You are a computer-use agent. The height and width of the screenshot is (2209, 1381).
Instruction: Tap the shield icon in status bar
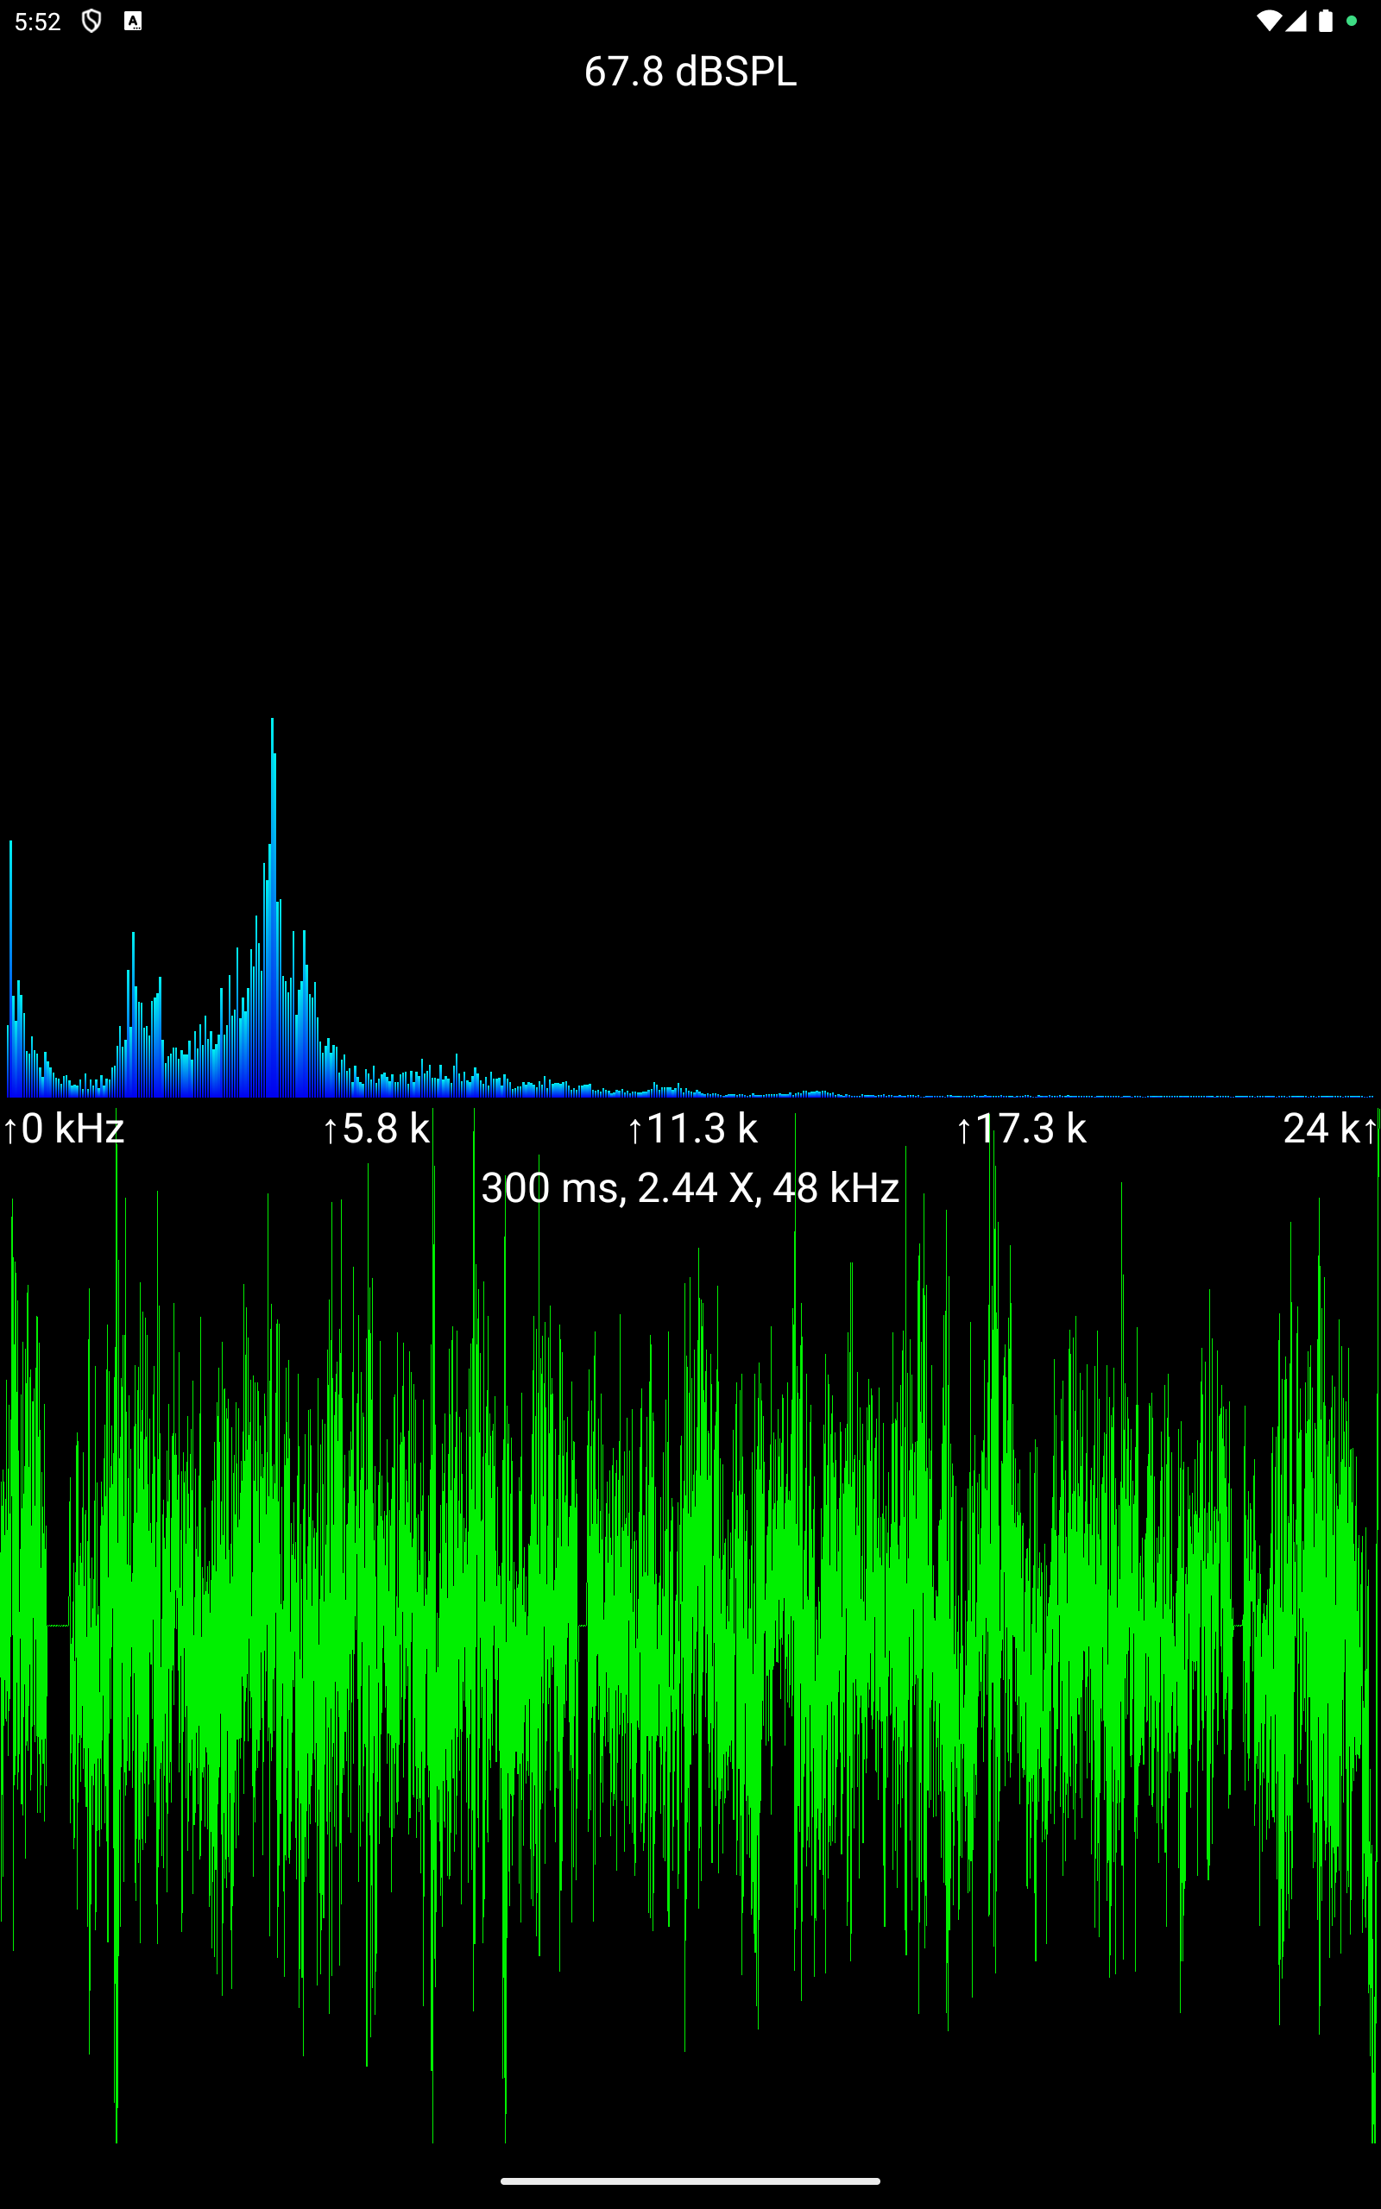(91, 21)
